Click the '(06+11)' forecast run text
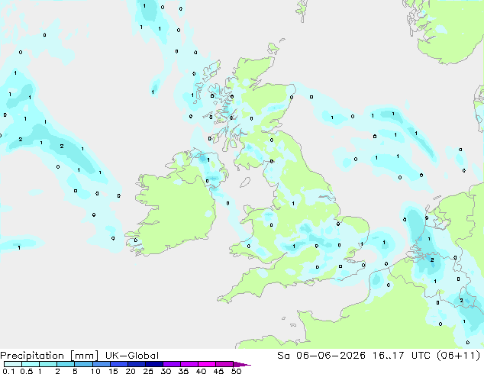This screenshot has height=374, width=484. pos(458,356)
